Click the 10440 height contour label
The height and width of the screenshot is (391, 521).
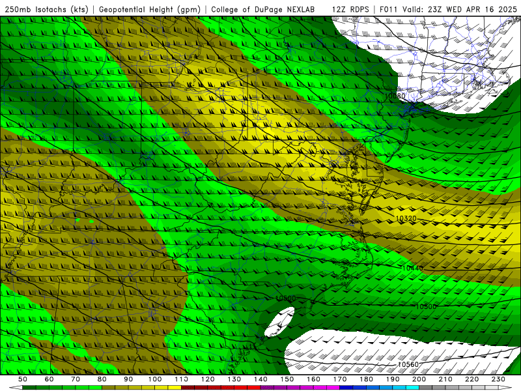(413, 268)
